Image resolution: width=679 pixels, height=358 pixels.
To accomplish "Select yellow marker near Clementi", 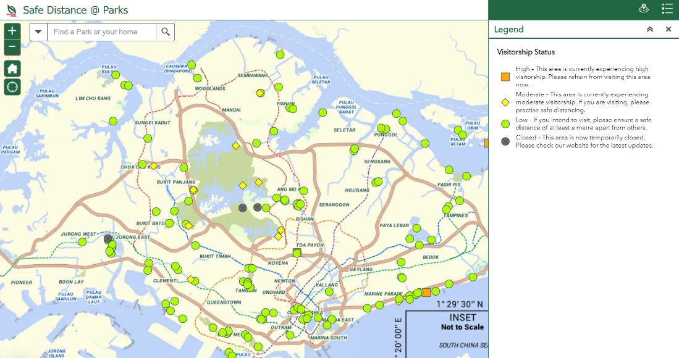I will 190,280.
